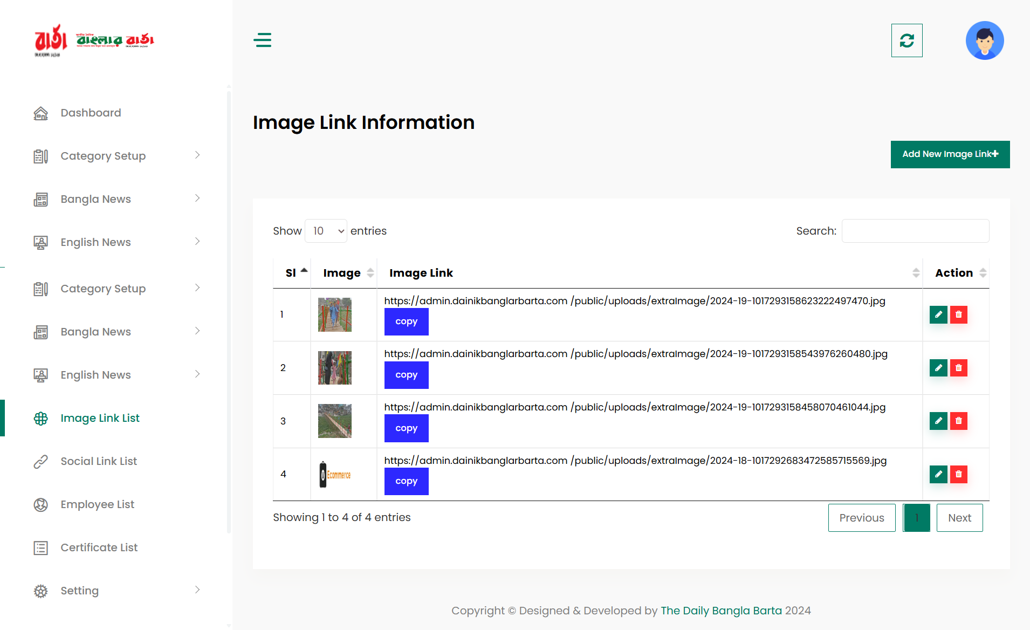Screen dimensions: 1030x630
Task: Open the Show entries dropdown
Action: pyautogui.click(x=326, y=230)
